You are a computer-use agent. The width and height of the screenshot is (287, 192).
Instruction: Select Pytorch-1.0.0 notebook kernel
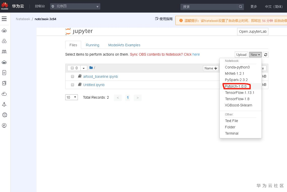pos(240,86)
